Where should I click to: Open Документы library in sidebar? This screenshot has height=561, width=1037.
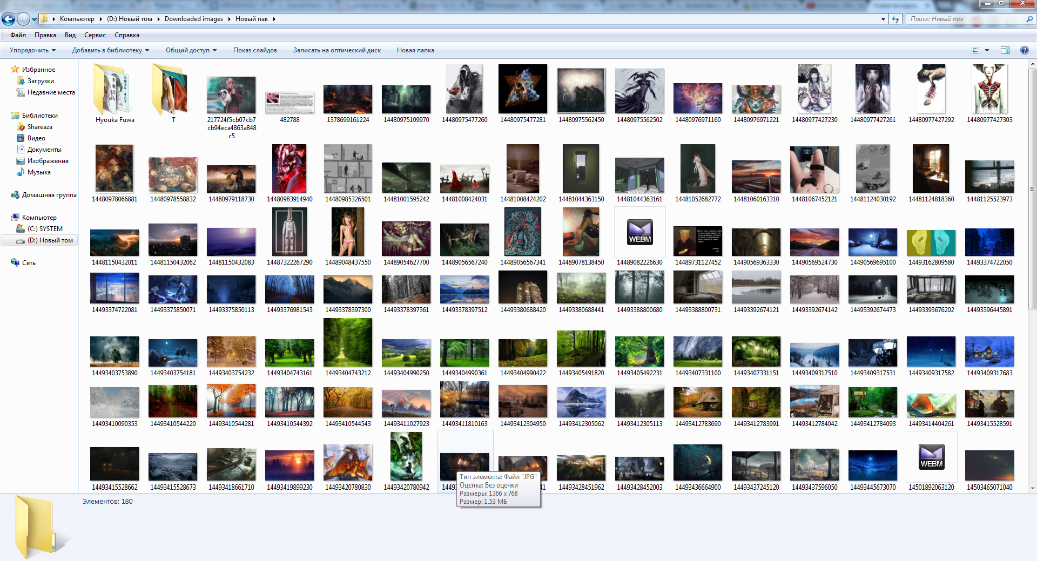click(x=44, y=150)
